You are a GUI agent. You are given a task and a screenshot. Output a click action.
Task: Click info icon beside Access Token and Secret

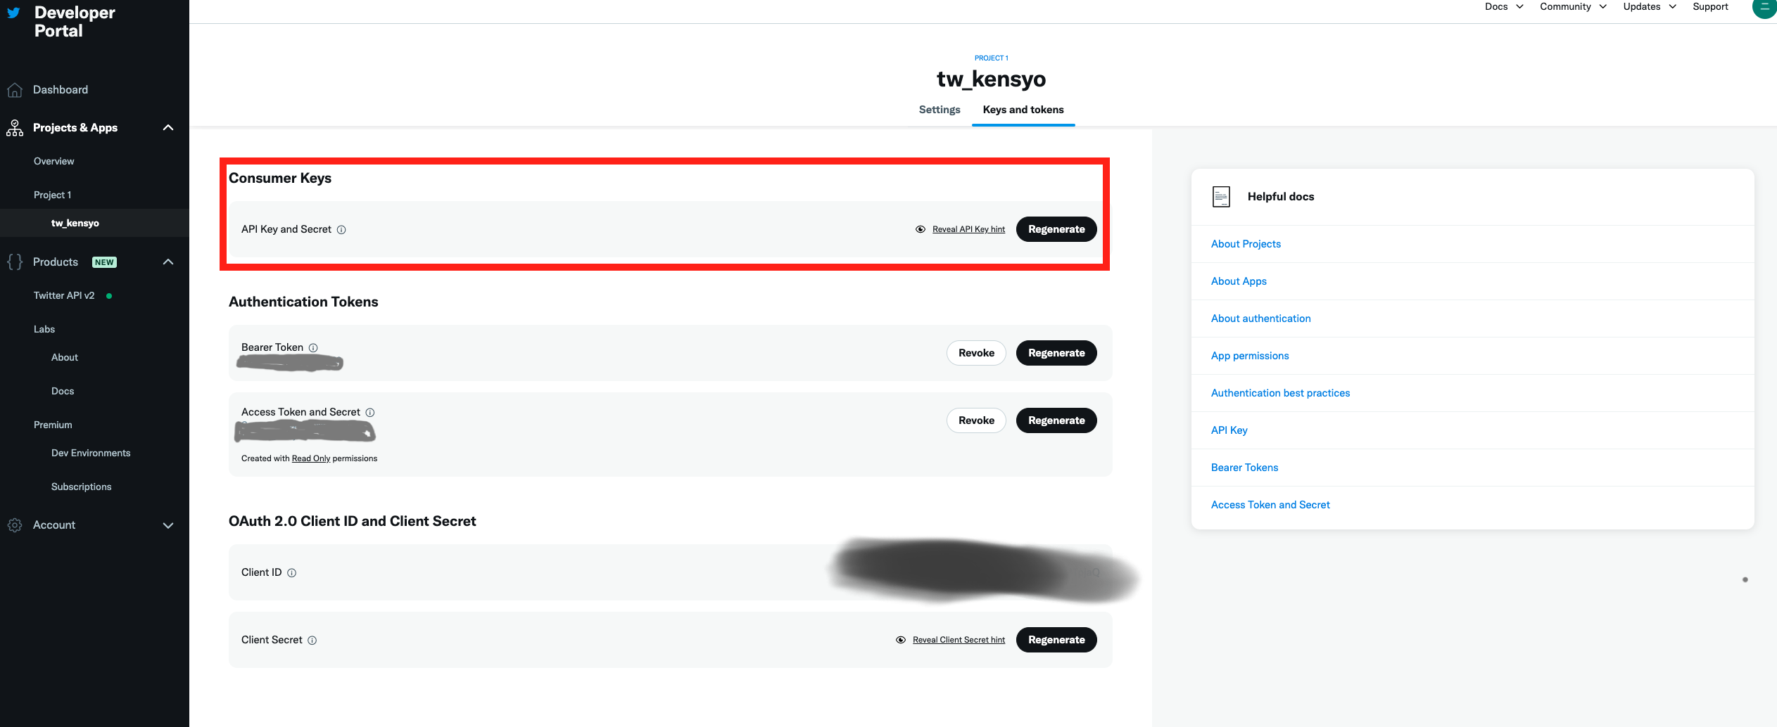(370, 413)
